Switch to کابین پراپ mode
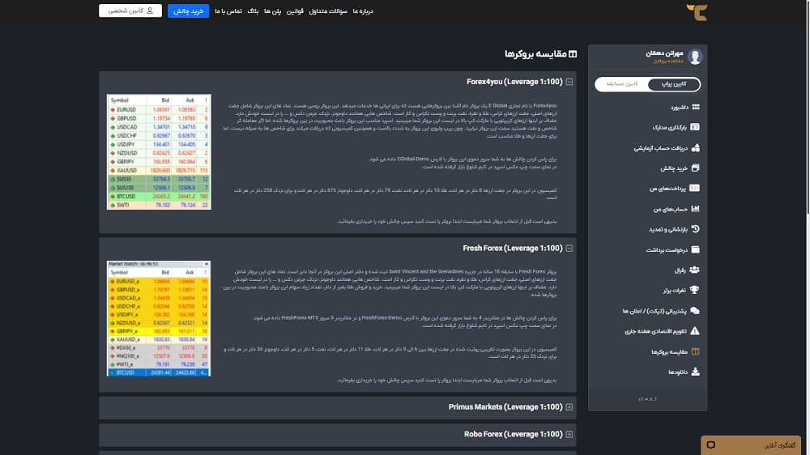 click(674, 84)
